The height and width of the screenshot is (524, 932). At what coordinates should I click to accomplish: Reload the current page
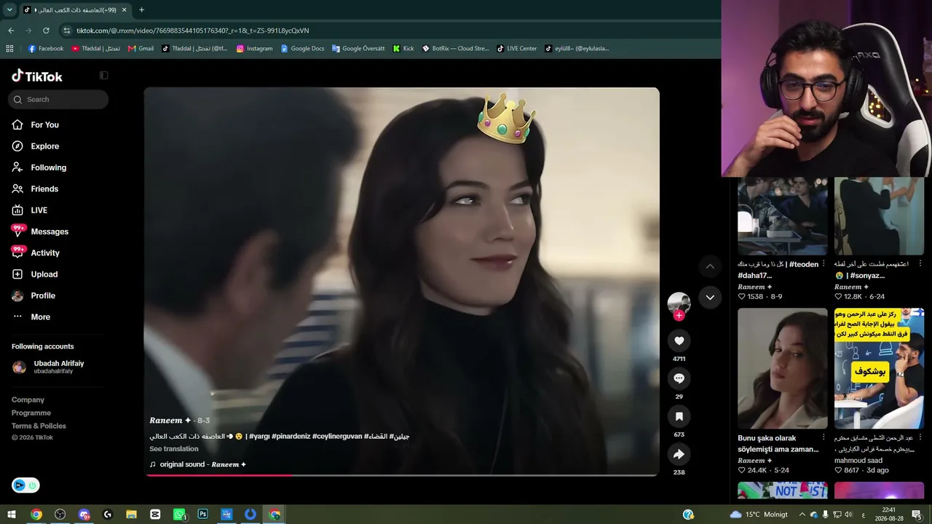[x=46, y=31]
